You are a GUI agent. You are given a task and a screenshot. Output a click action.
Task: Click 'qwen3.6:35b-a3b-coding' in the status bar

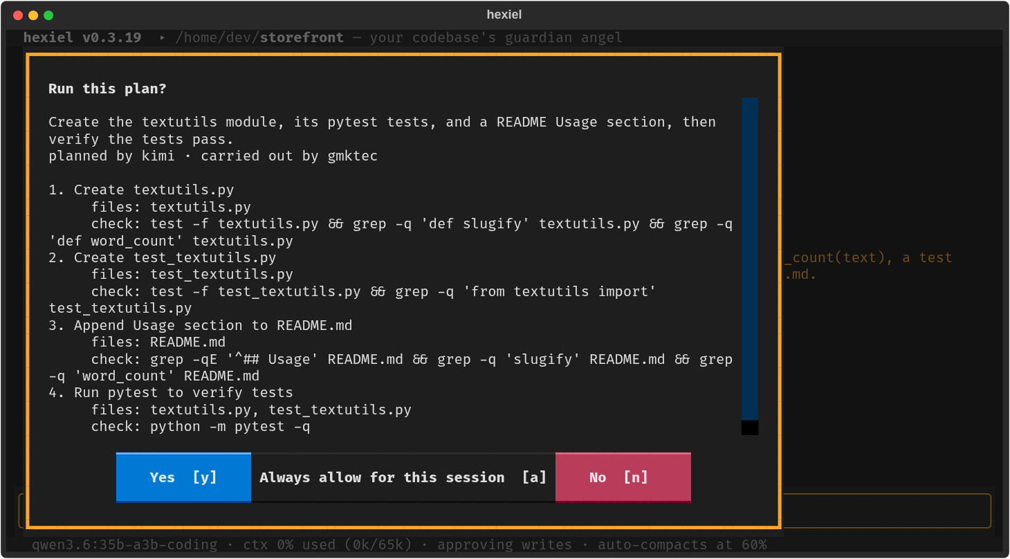[125, 545]
